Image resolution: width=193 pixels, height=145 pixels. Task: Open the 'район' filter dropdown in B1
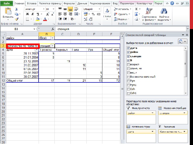click(52, 38)
